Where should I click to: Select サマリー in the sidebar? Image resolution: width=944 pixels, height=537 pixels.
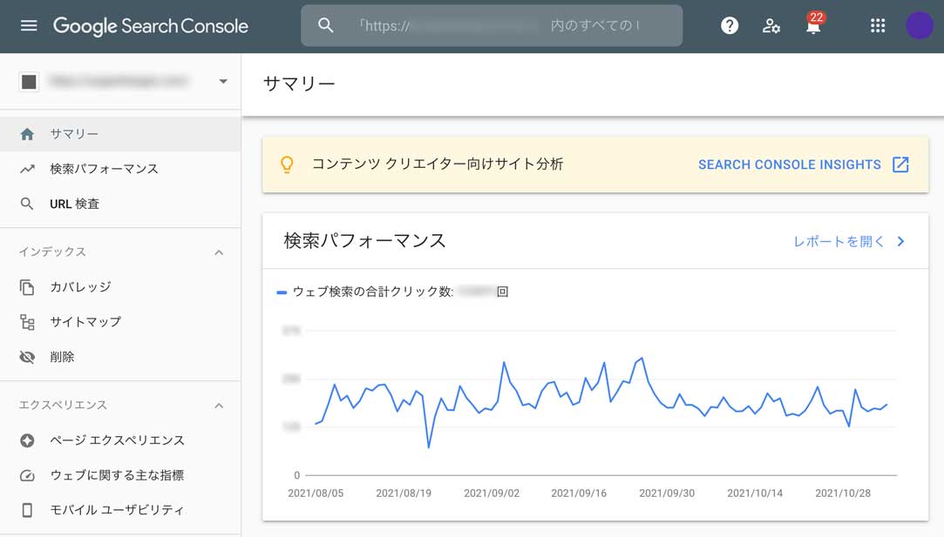coord(120,134)
